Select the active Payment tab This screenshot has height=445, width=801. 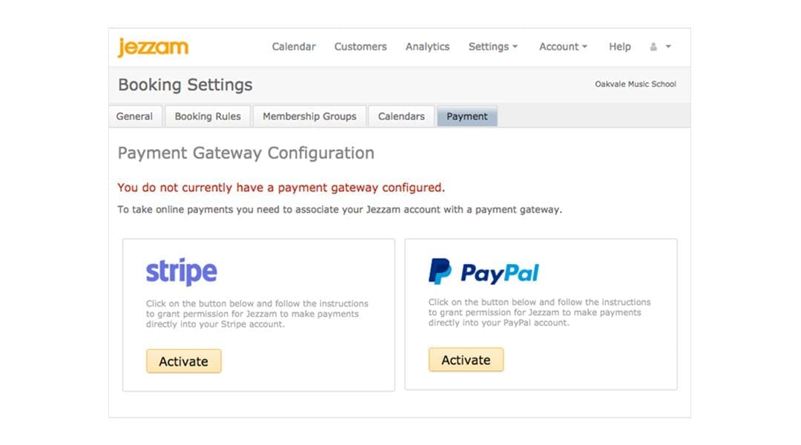[x=467, y=116]
